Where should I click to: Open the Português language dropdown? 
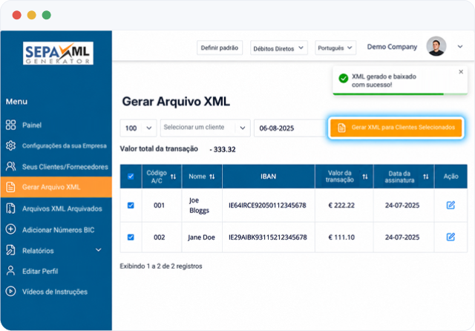click(335, 47)
